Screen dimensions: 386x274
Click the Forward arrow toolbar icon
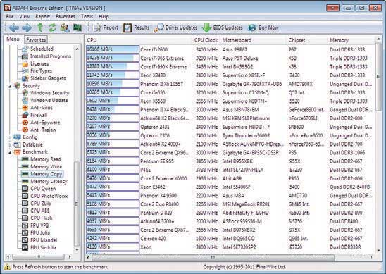point(27,27)
